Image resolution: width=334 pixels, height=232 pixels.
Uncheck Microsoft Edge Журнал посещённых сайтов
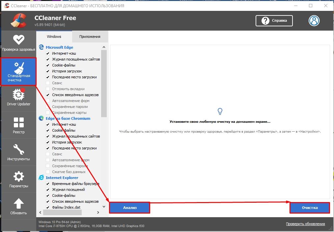click(x=48, y=59)
